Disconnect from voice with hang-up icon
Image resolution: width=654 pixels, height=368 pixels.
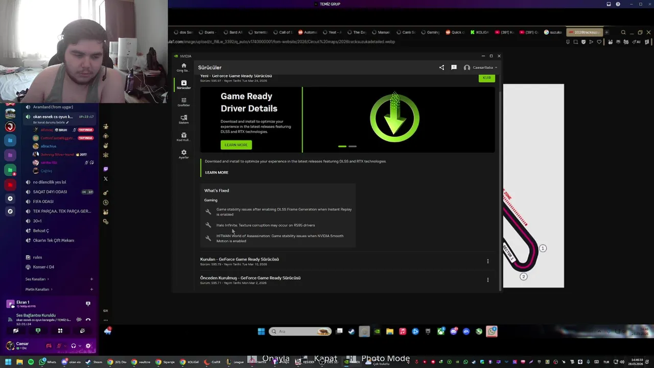[88, 319]
